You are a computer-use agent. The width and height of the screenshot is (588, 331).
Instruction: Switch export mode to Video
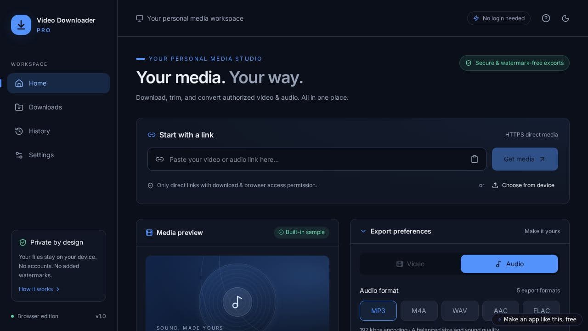coord(410,264)
